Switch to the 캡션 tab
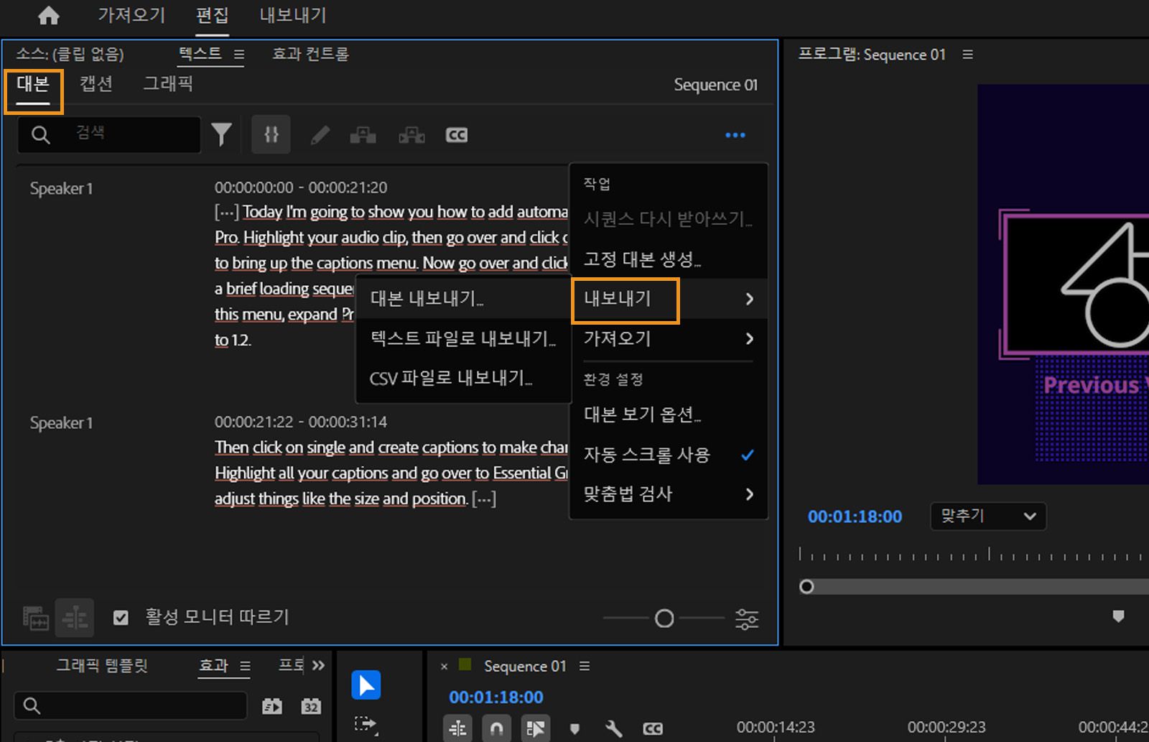This screenshot has width=1149, height=742. pos(96,84)
